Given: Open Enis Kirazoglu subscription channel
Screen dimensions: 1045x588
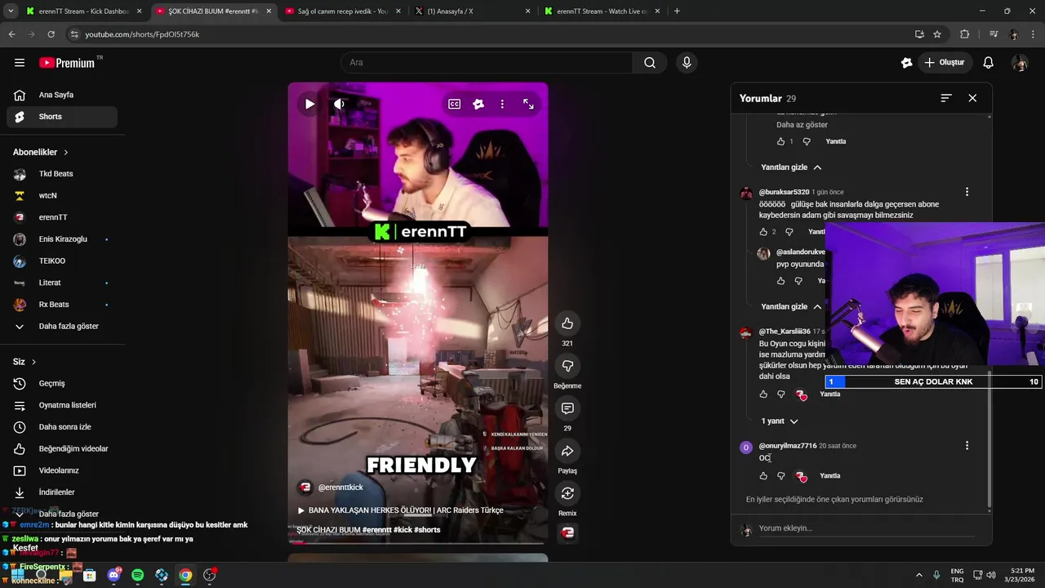Looking at the screenshot, I should 62,239.
